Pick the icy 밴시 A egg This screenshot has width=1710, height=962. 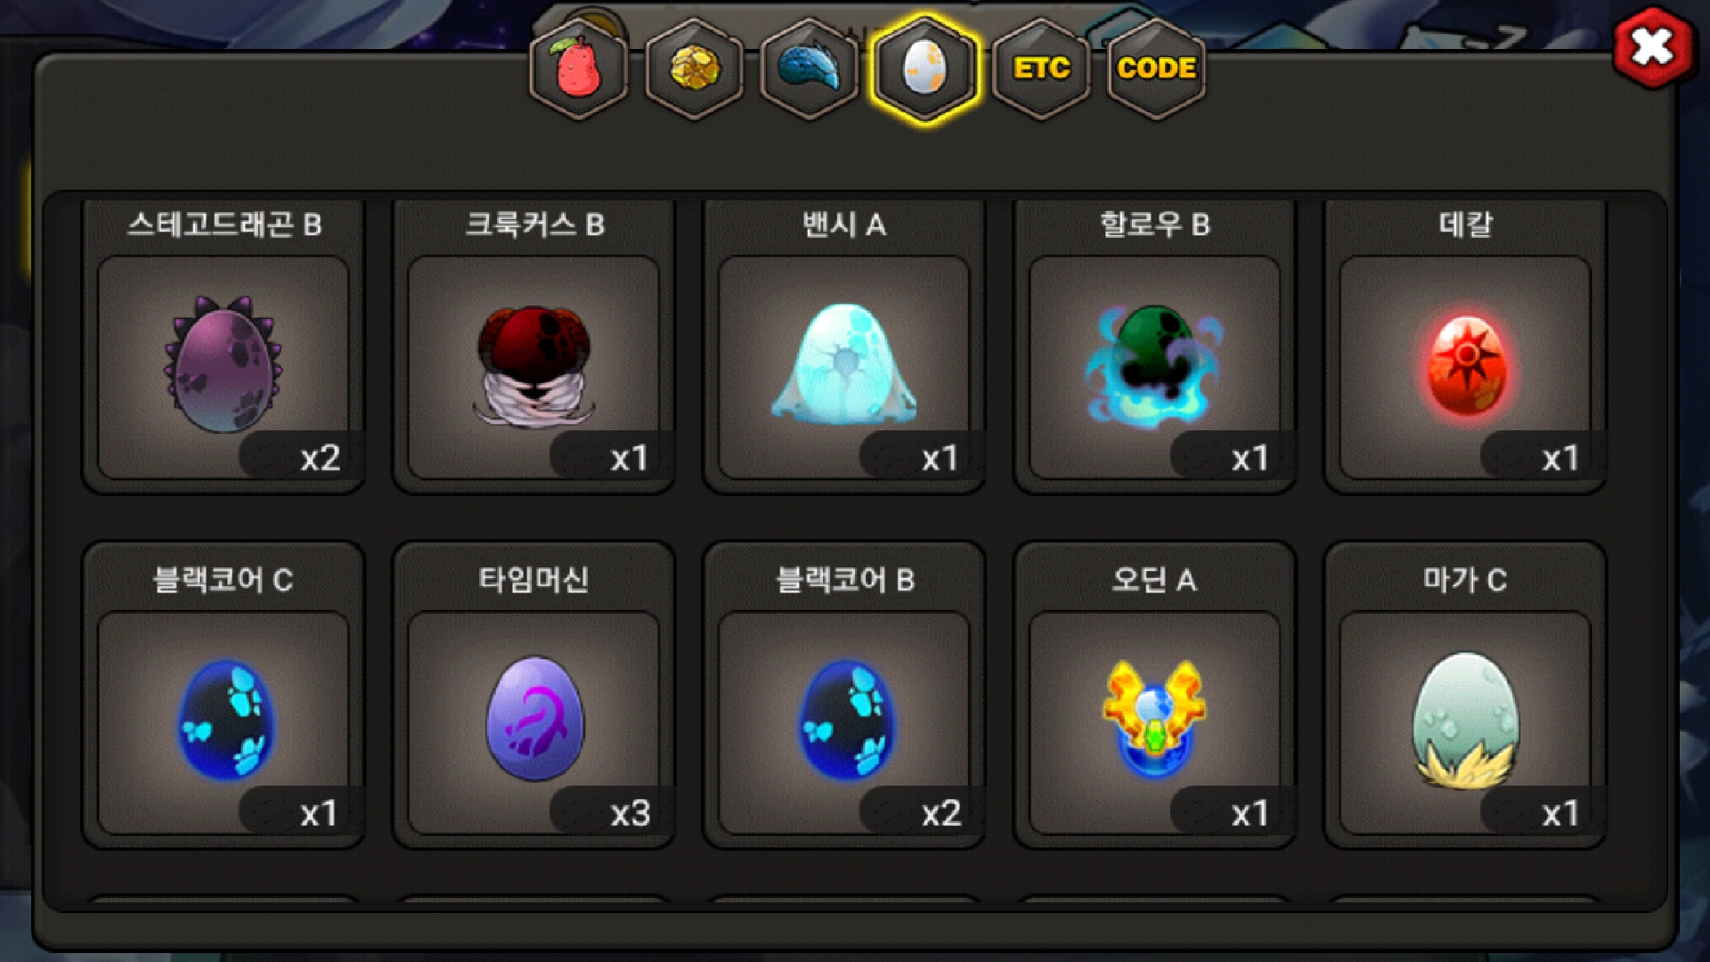[x=843, y=367]
